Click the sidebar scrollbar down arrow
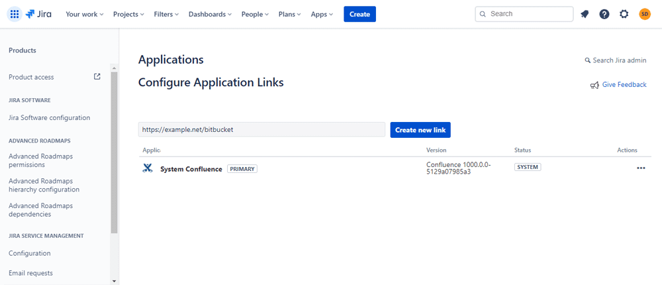Screen dimensions: 662x285 114,281
